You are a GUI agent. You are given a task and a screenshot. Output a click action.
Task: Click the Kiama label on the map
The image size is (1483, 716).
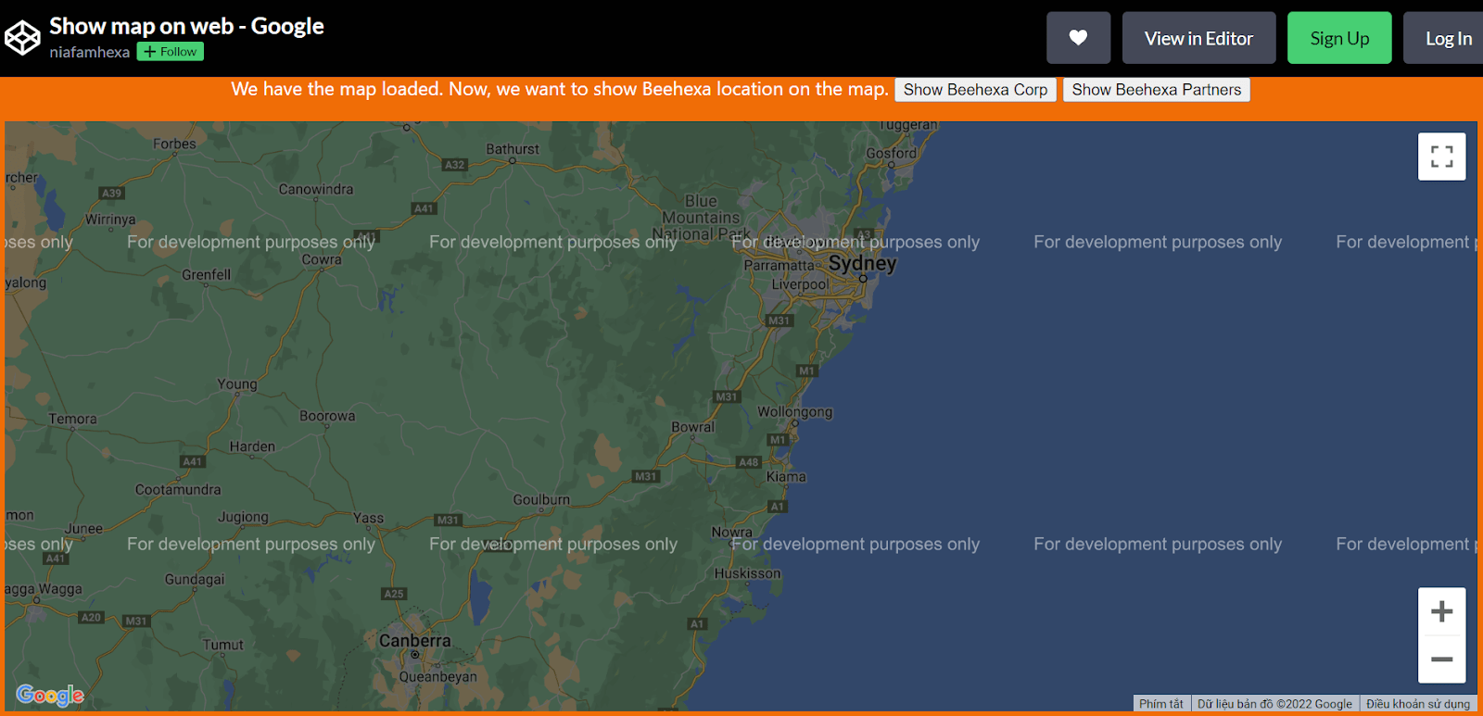[786, 477]
